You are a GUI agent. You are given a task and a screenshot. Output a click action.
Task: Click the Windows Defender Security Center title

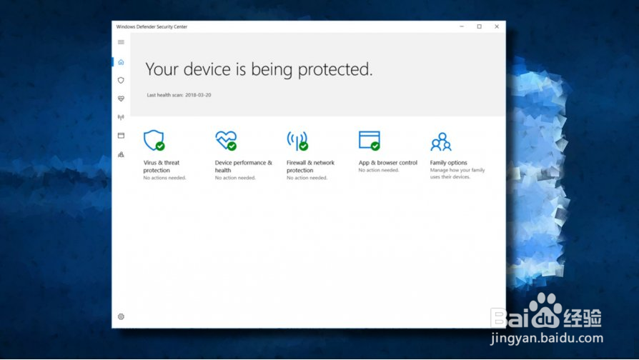[x=152, y=26]
